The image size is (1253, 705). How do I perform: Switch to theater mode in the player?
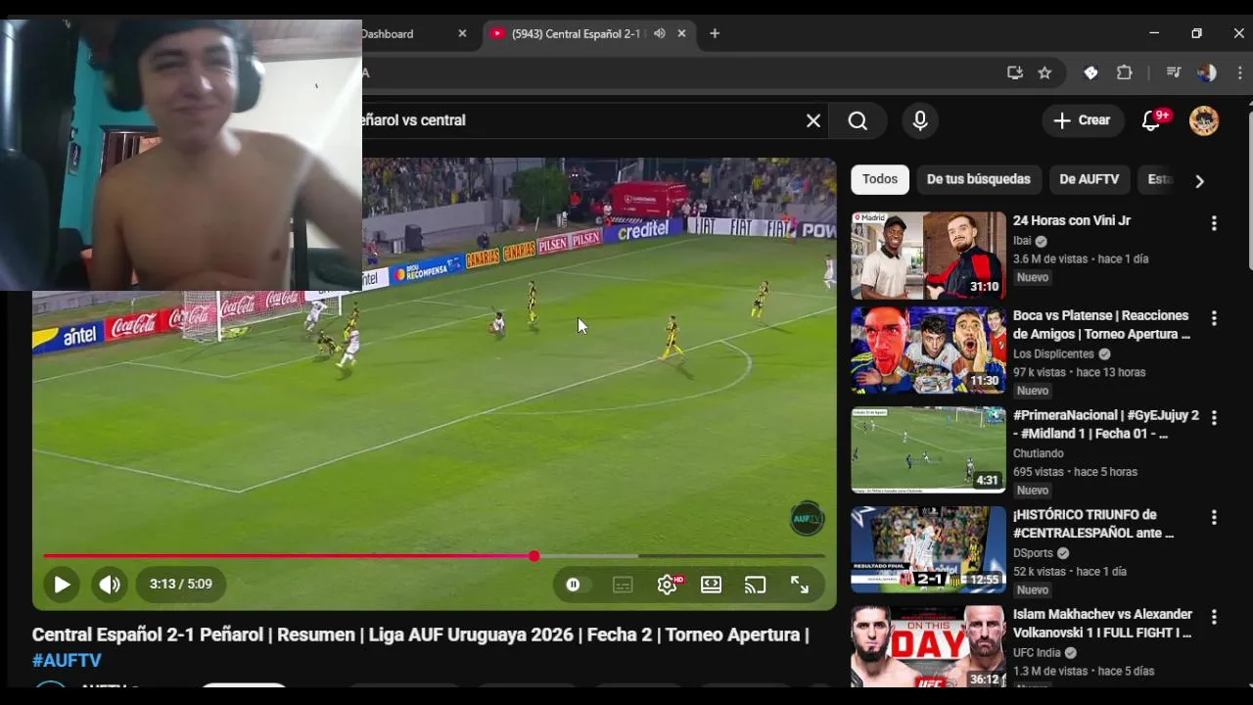[x=712, y=585]
